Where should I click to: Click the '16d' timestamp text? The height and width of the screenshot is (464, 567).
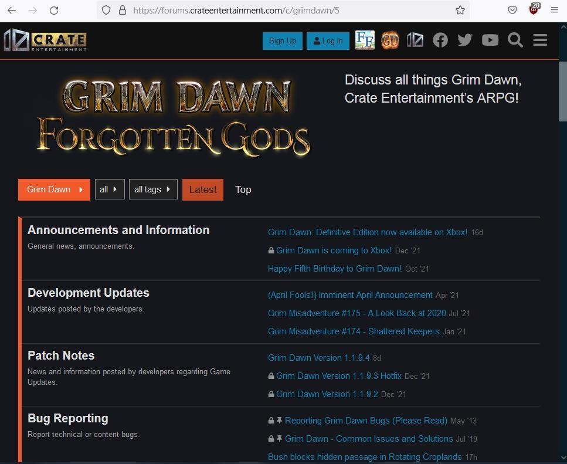[477, 232]
